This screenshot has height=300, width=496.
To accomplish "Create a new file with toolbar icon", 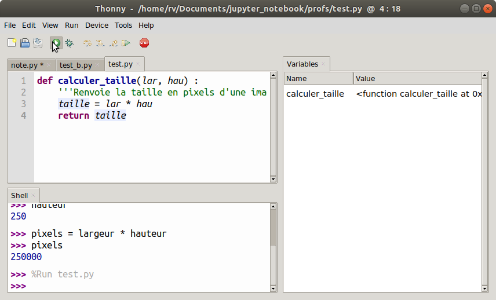I will tap(12, 43).
